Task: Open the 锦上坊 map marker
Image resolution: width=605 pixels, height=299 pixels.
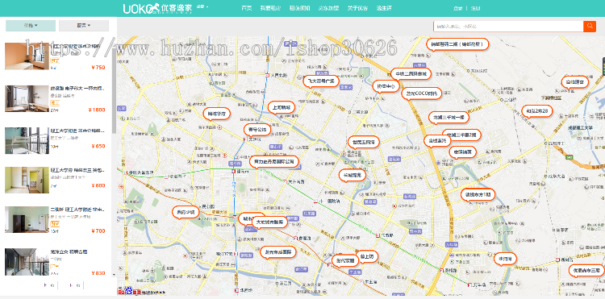Action: point(366,256)
